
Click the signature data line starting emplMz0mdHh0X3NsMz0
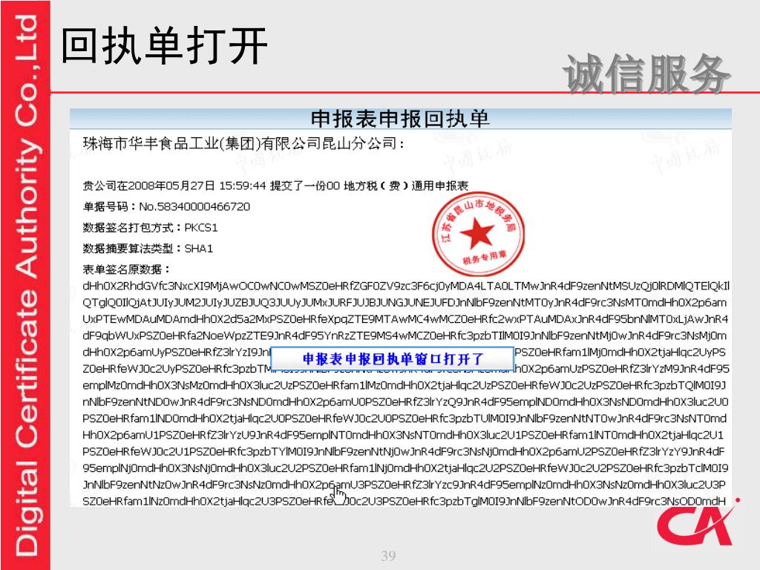point(404,385)
